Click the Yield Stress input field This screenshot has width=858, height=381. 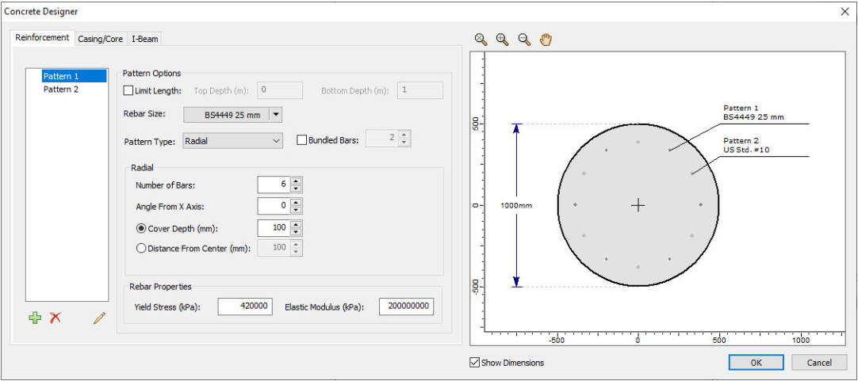tap(245, 307)
